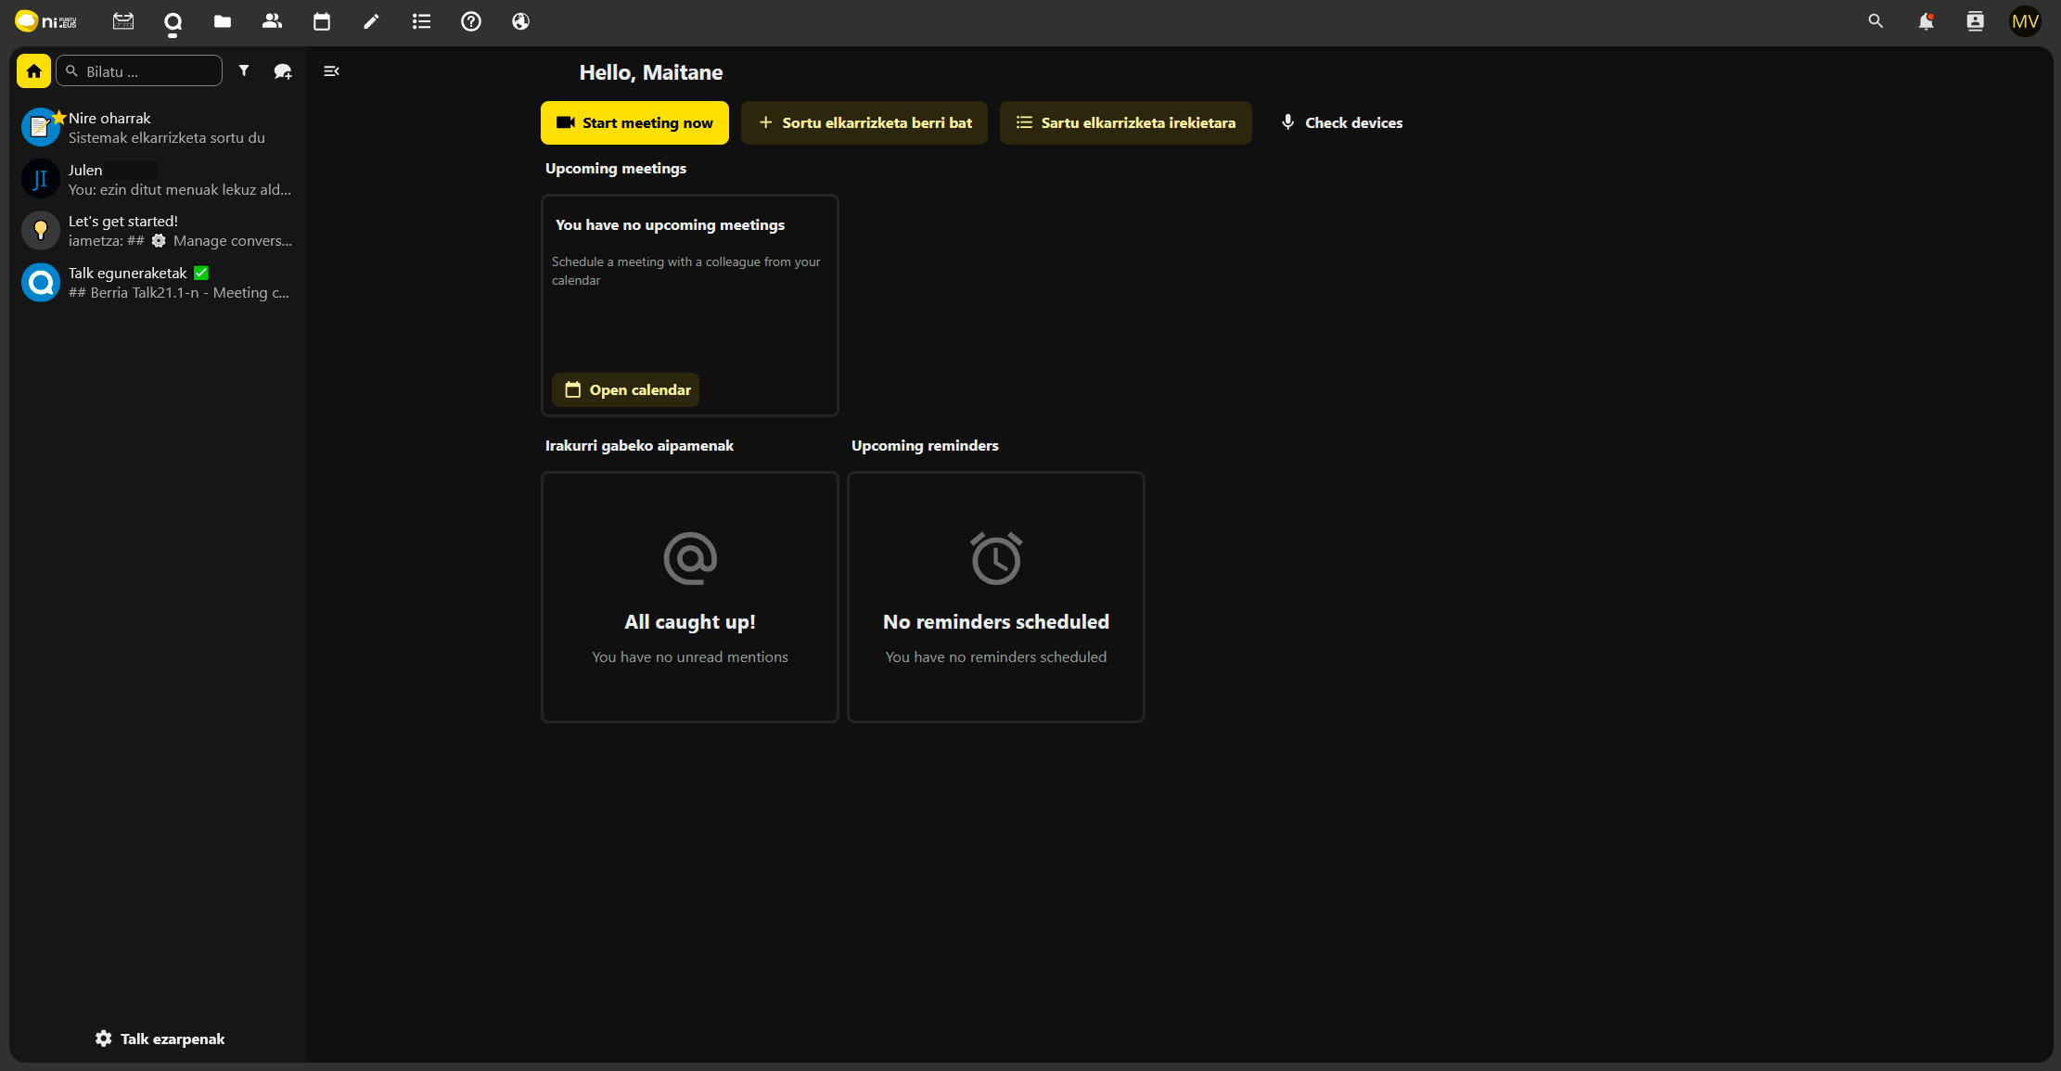The width and height of the screenshot is (2061, 1071).
Task: Collapse the conversation list sidebar
Action: pyautogui.click(x=331, y=71)
